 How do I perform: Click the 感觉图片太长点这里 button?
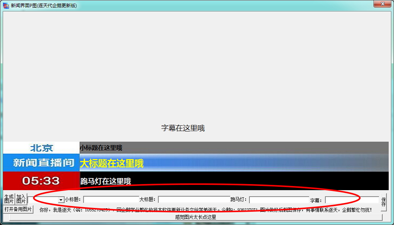pos(196,217)
